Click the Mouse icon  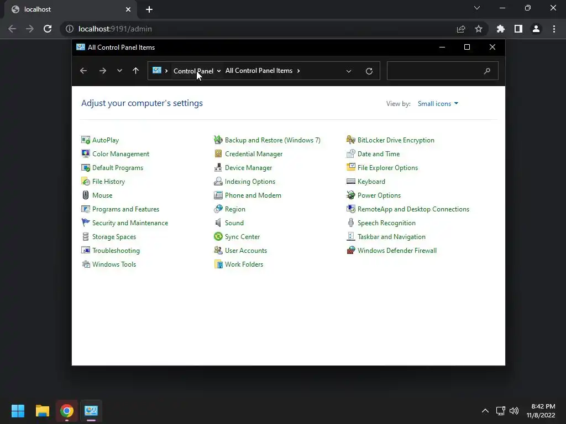click(86, 195)
